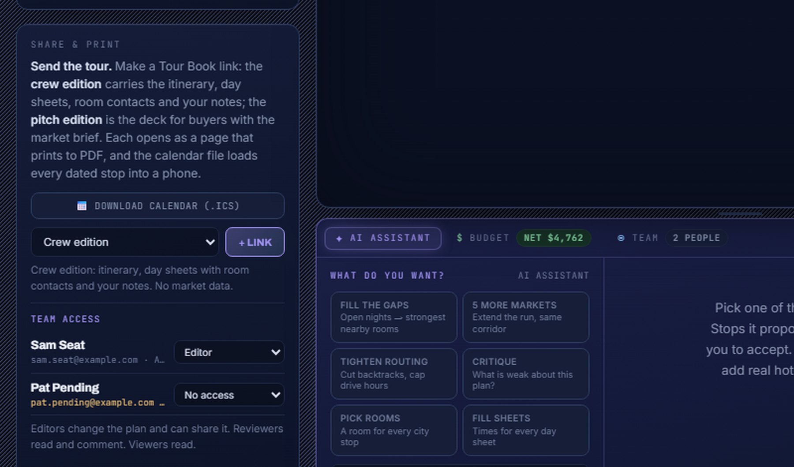Click the circular team icon beside Team
The width and height of the screenshot is (794, 467).
tap(621, 238)
